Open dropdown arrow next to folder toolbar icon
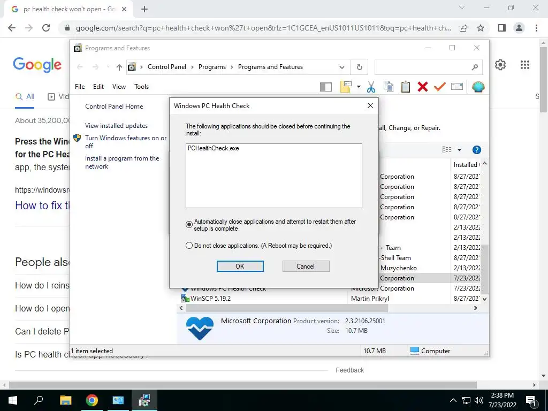Screen dimensions: 548x411 359,87
